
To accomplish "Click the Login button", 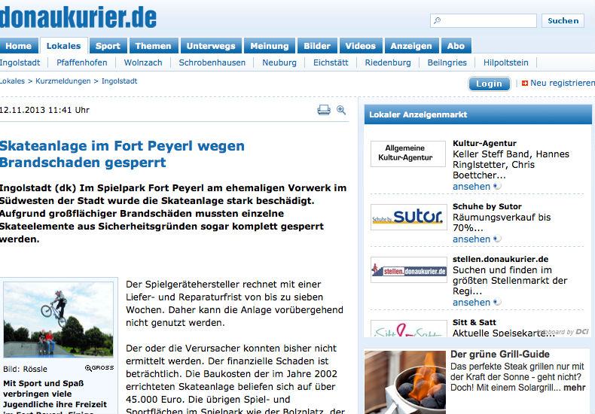I will tap(489, 84).
